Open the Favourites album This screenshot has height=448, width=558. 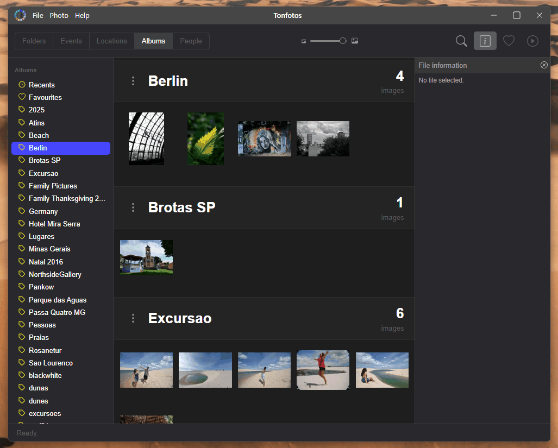(61, 97)
